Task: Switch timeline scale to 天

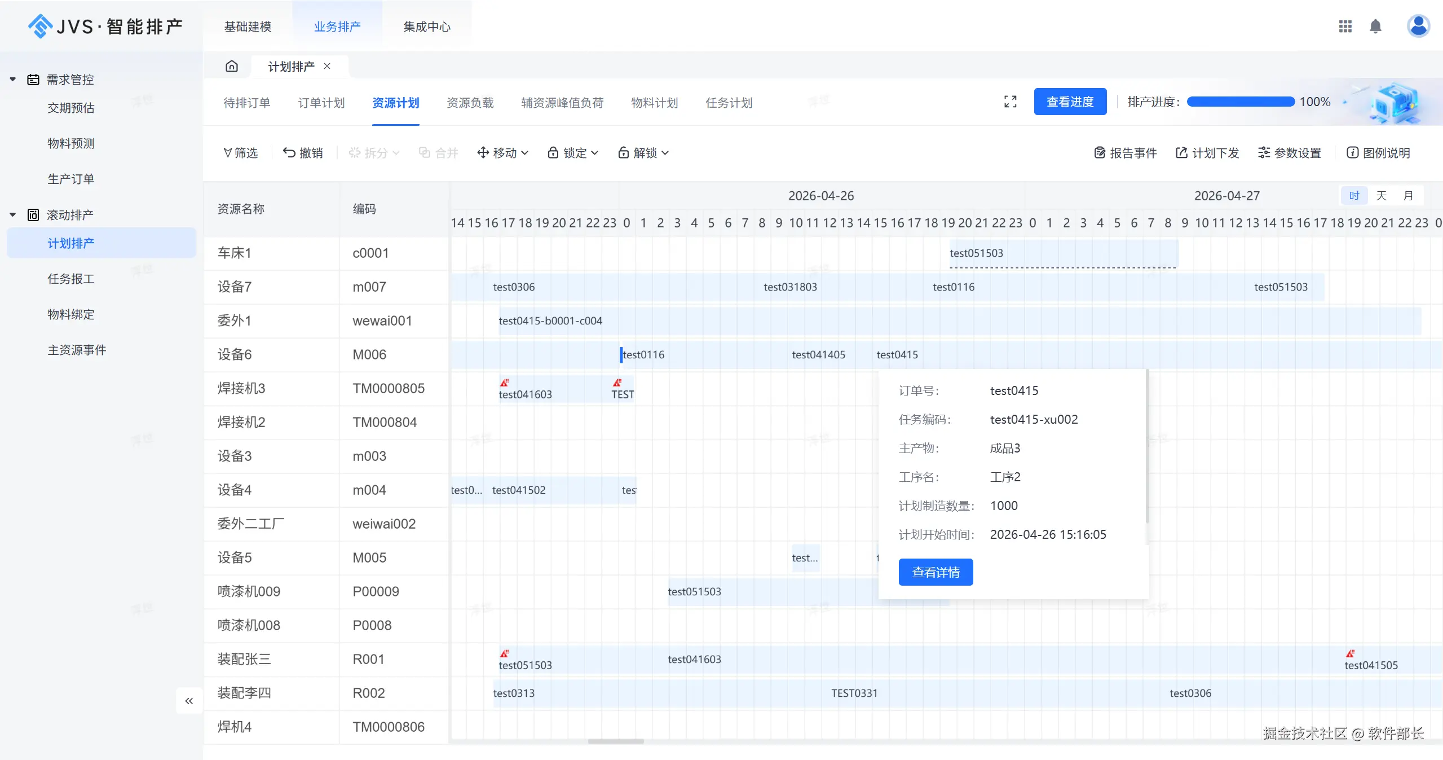Action: tap(1381, 196)
